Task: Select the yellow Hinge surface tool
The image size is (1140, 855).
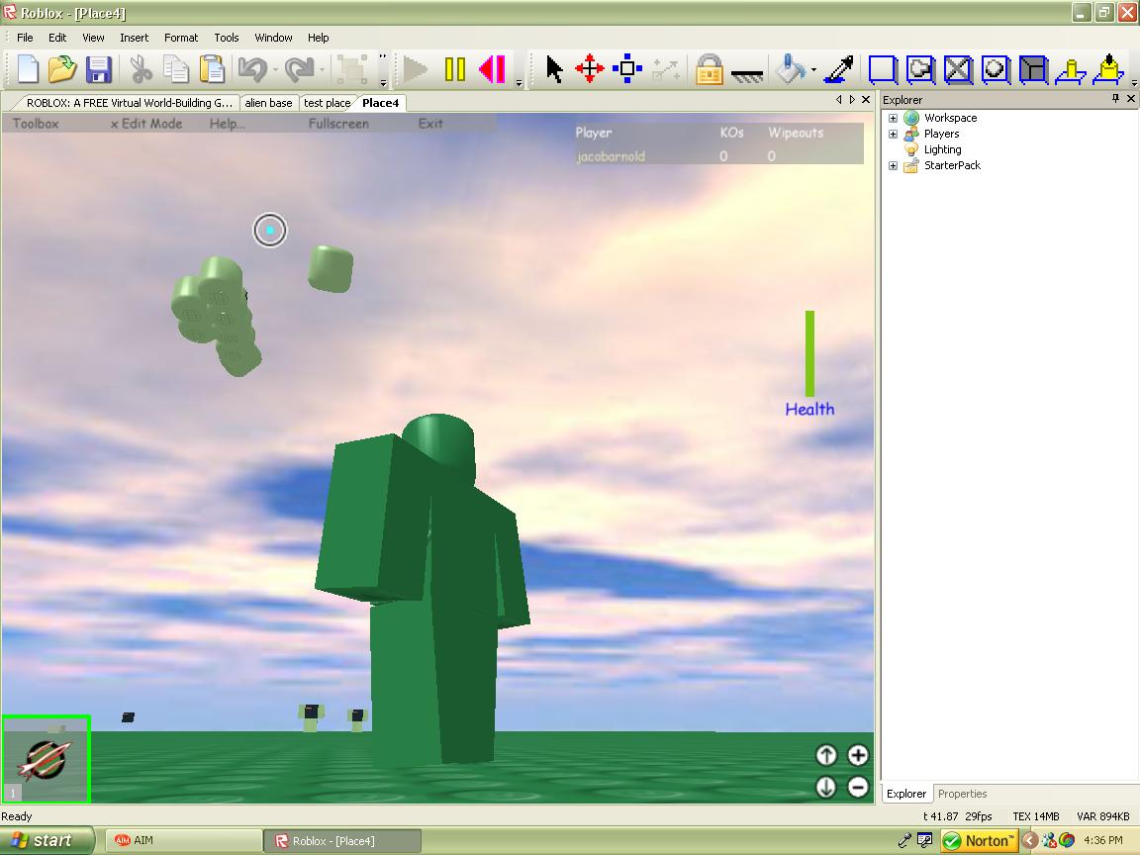Action: click(1069, 69)
